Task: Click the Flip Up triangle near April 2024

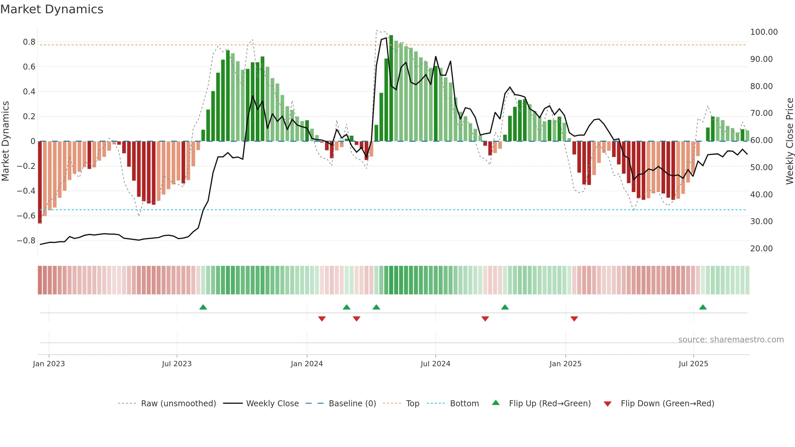Action: pyautogui.click(x=376, y=307)
